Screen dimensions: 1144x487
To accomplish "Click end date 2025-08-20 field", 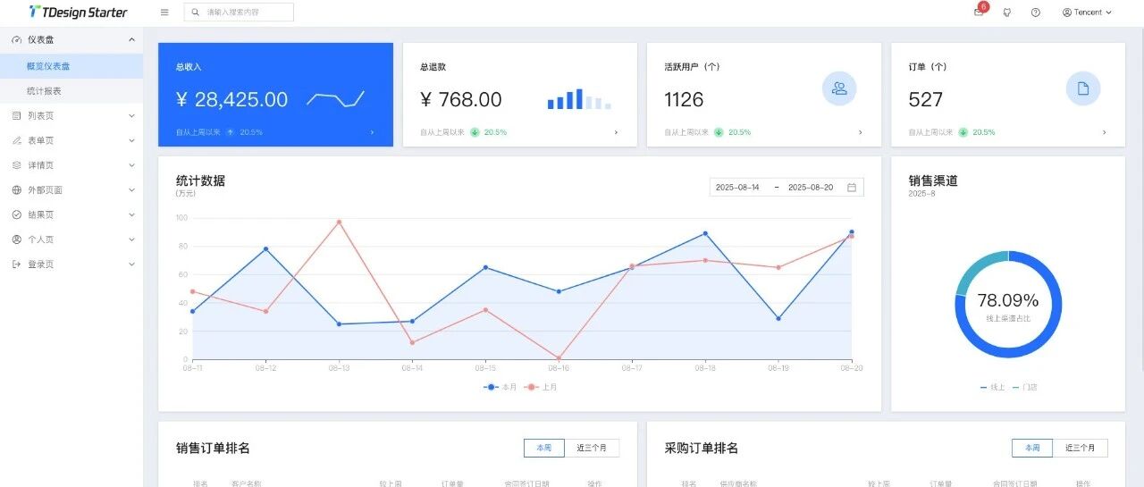I will click(811, 188).
